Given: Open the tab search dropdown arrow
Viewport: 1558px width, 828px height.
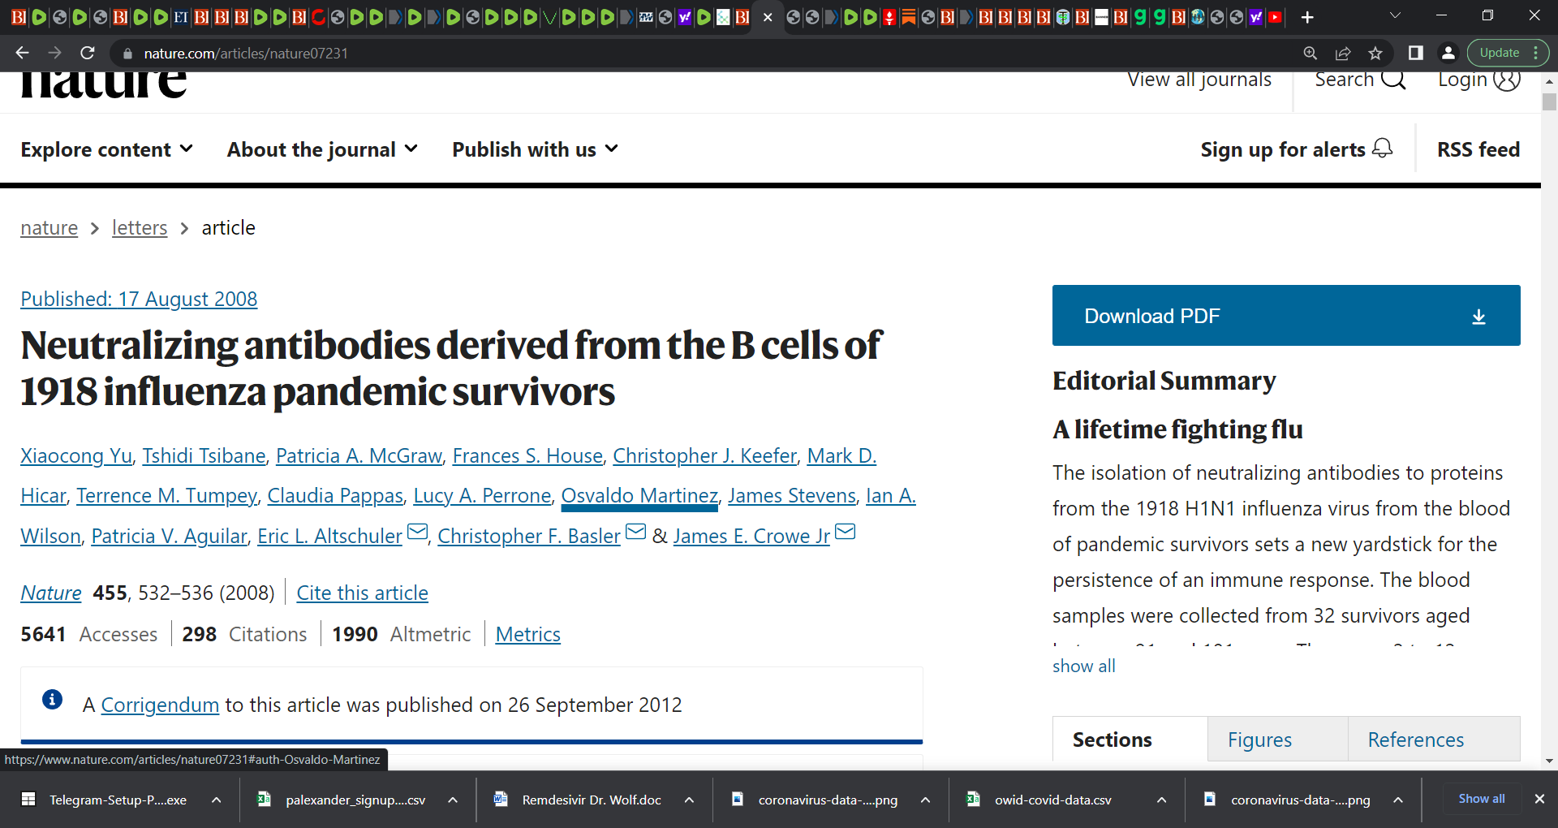Looking at the screenshot, I should click(x=1395, y=15).
